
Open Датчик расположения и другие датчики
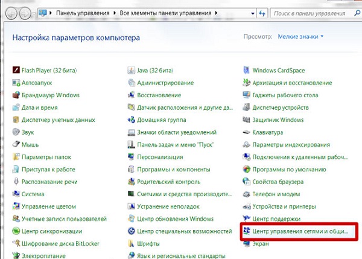tap(185, 107)
